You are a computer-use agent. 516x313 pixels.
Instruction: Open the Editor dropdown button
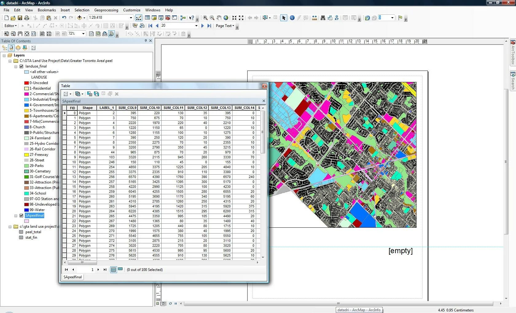(10, 26)
